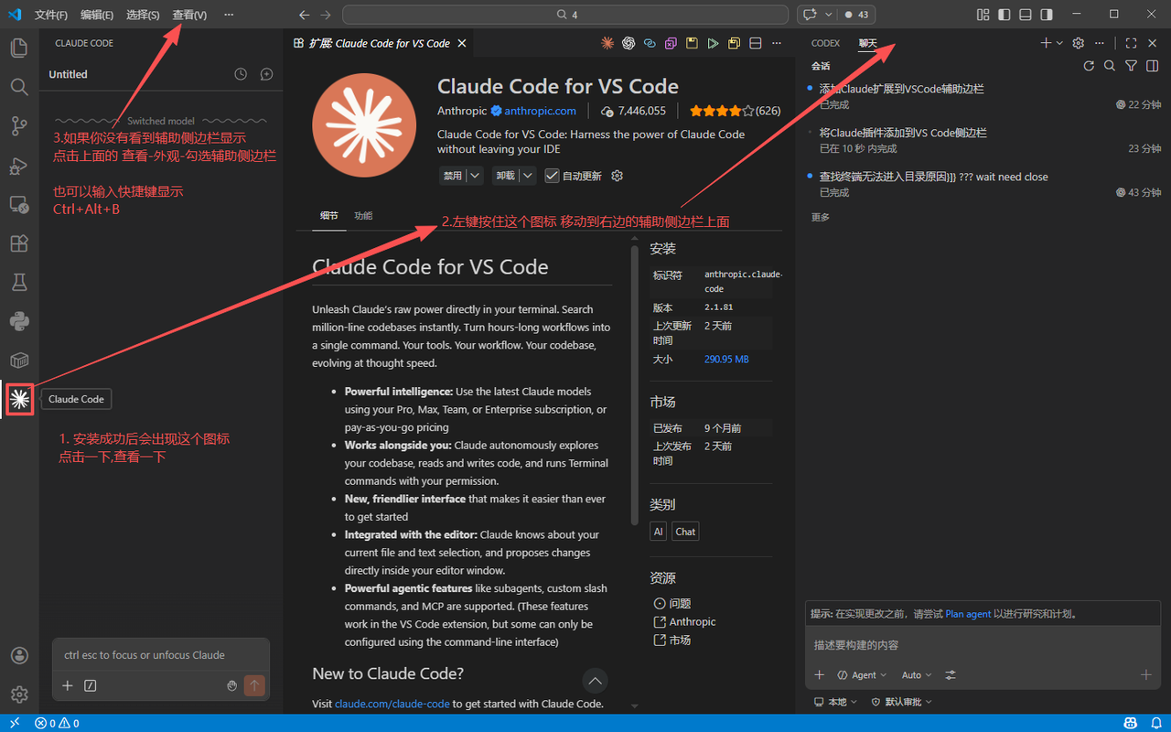Open the Manage gear in the activity bar
Viewport: 1171px width, 732px height.
click(x=19, y=694)
